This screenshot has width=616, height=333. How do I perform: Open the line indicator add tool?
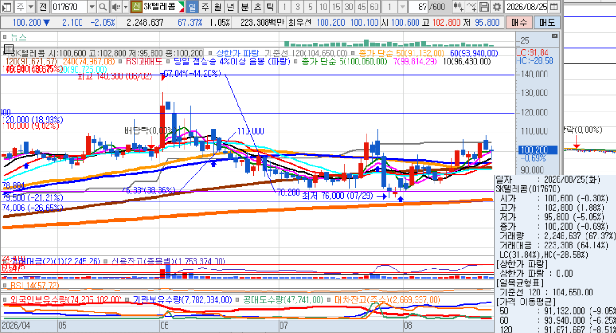pos(471,7)
